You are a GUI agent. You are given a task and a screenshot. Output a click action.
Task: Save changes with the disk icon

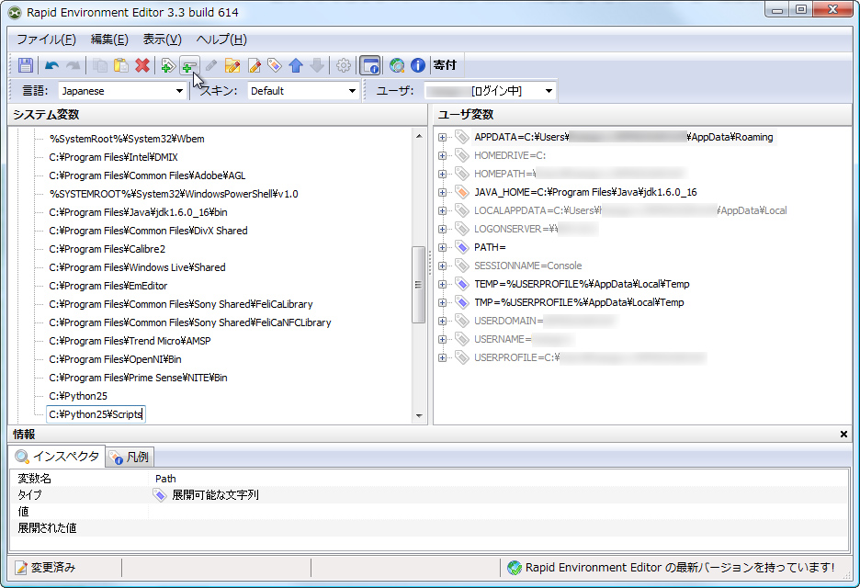click(26, 65)
